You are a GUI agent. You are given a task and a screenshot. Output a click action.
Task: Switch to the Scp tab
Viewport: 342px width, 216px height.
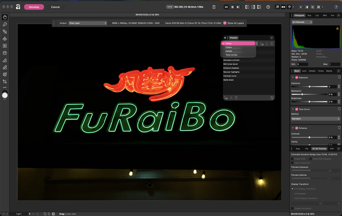[x=309, y=15]
